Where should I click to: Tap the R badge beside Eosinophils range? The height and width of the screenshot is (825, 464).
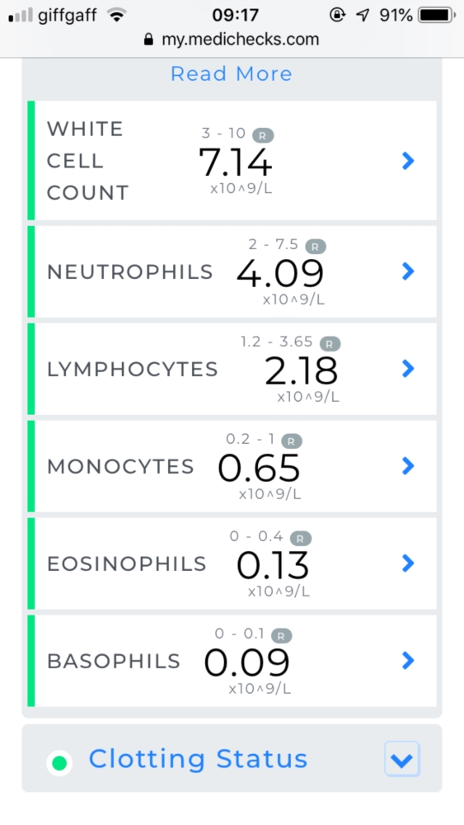[301, 539]
